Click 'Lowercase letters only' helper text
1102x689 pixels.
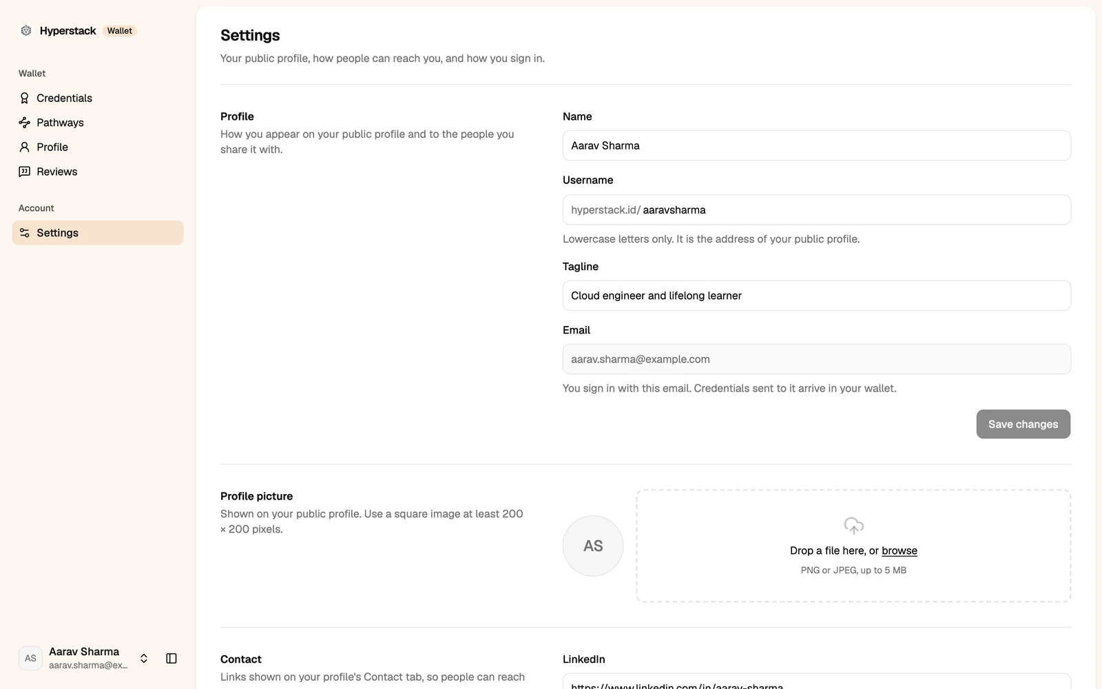(711, 239)
